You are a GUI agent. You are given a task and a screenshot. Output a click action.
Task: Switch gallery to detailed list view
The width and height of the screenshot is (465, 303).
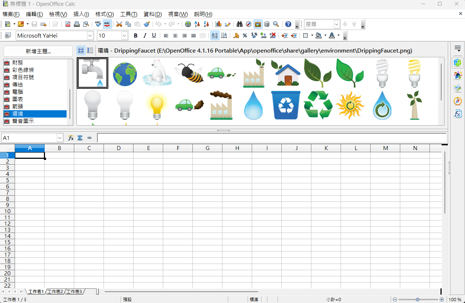[x=90, y=50]
